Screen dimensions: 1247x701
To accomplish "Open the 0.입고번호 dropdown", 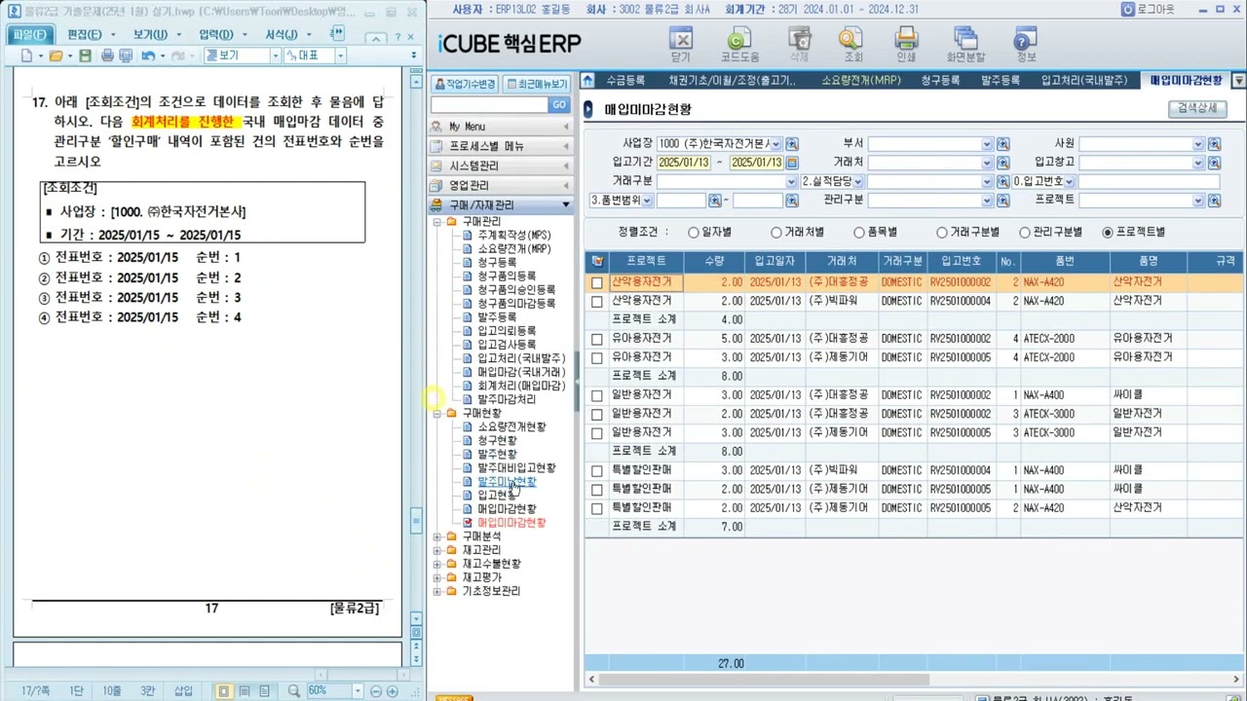I will [1069, 181].
